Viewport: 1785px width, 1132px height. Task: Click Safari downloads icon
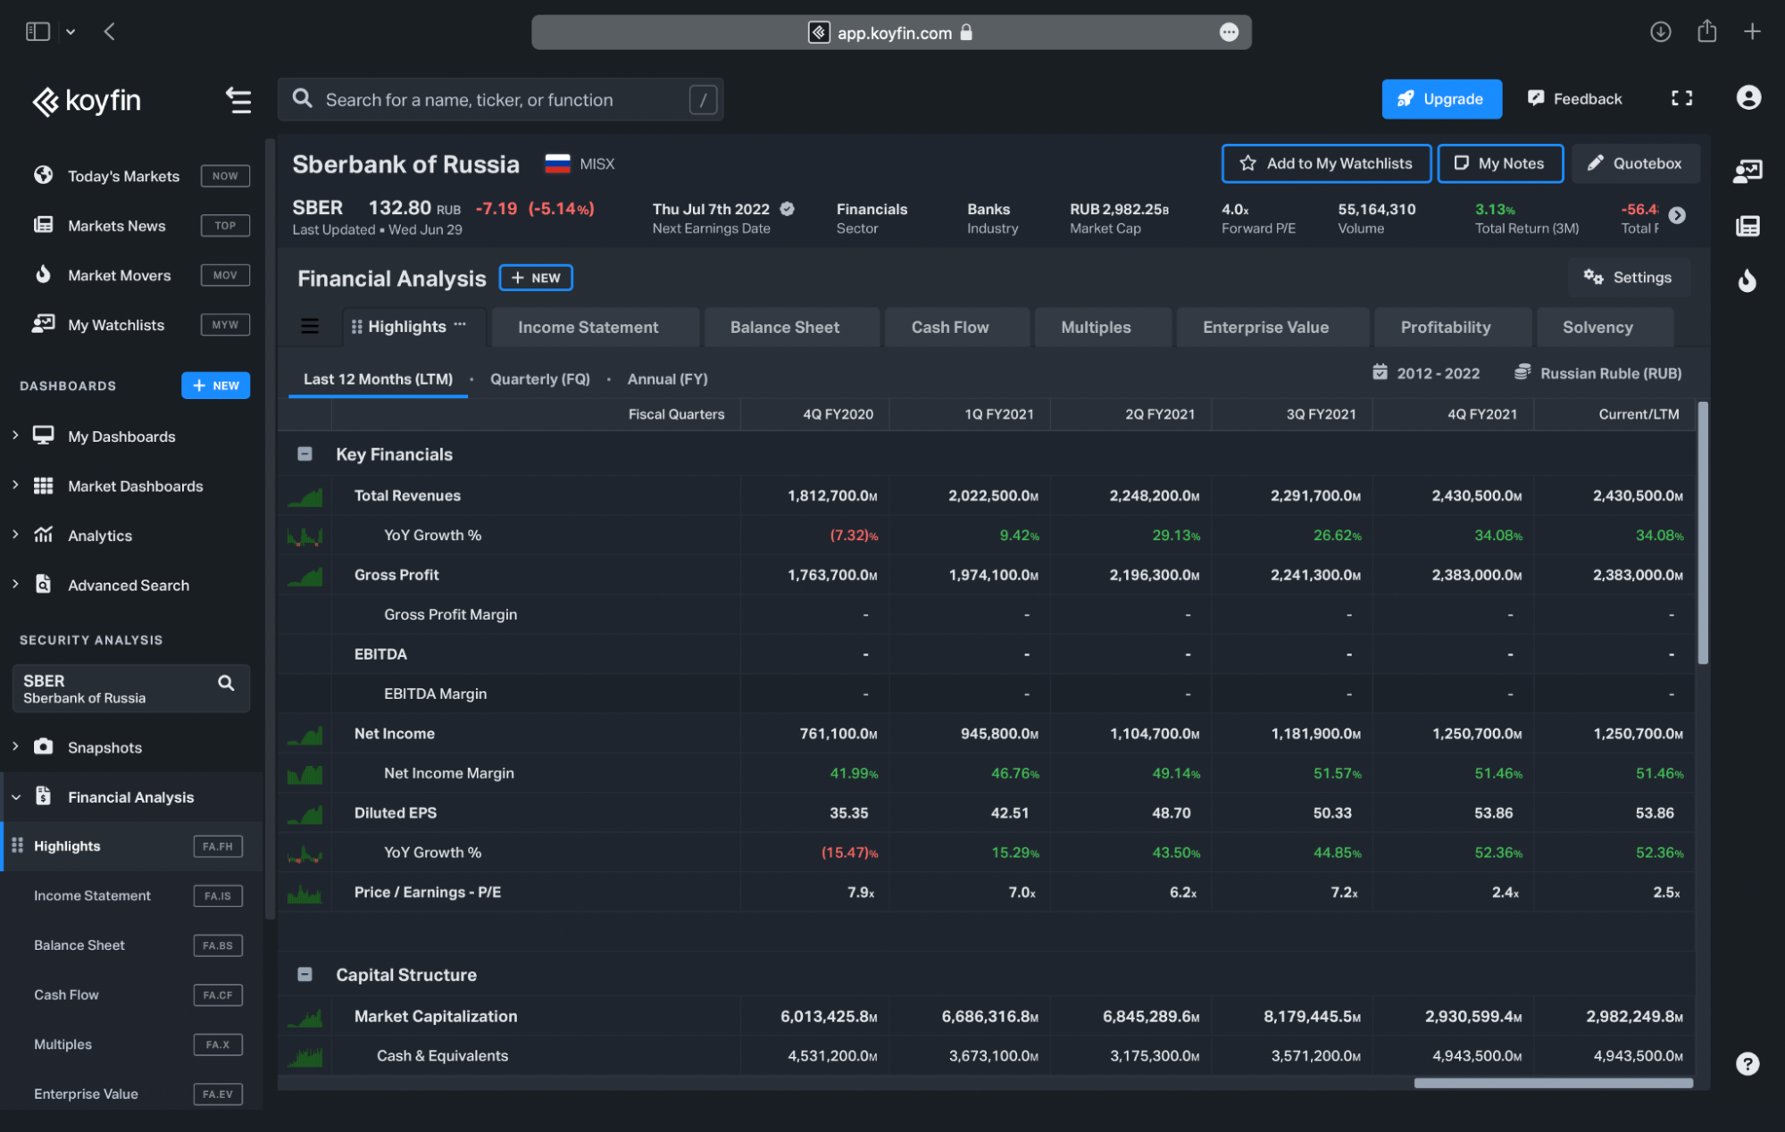coord(1660,32)
